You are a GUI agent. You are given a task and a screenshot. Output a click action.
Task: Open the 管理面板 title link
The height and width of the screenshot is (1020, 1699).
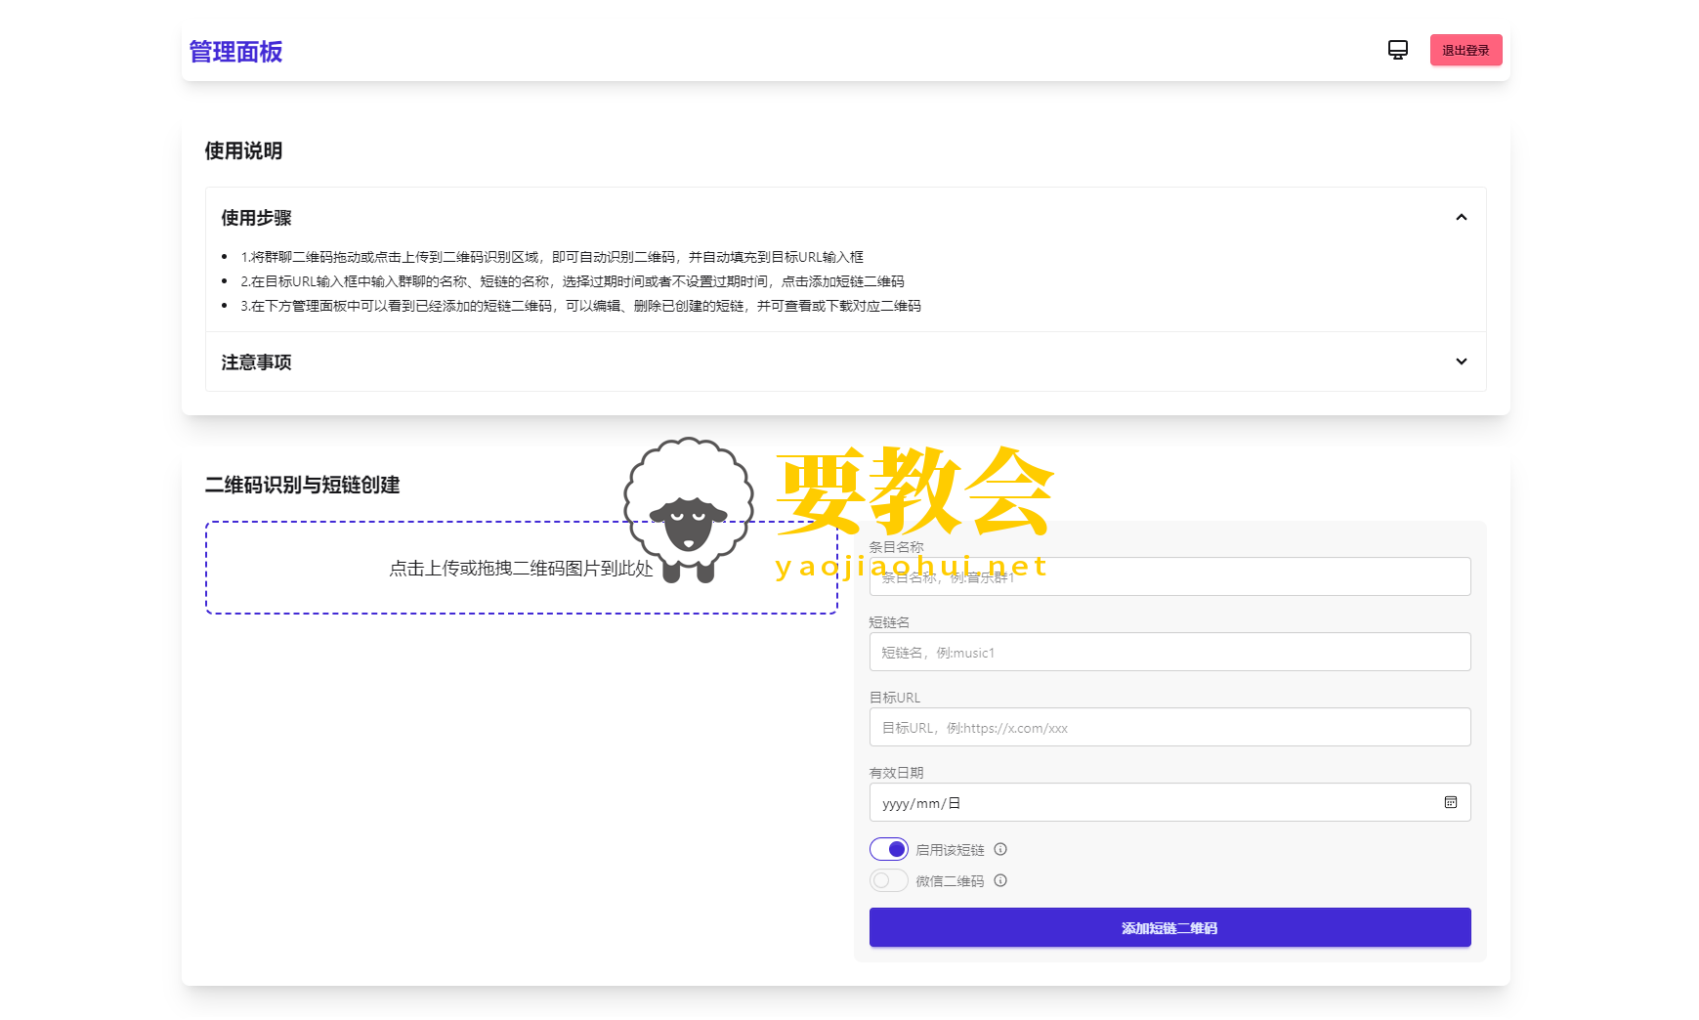(x=235, y=52)
